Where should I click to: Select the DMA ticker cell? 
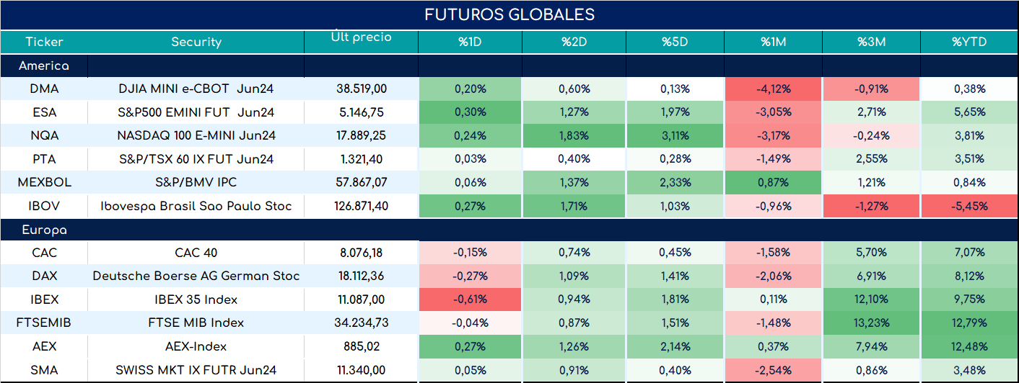click(44, 89)
